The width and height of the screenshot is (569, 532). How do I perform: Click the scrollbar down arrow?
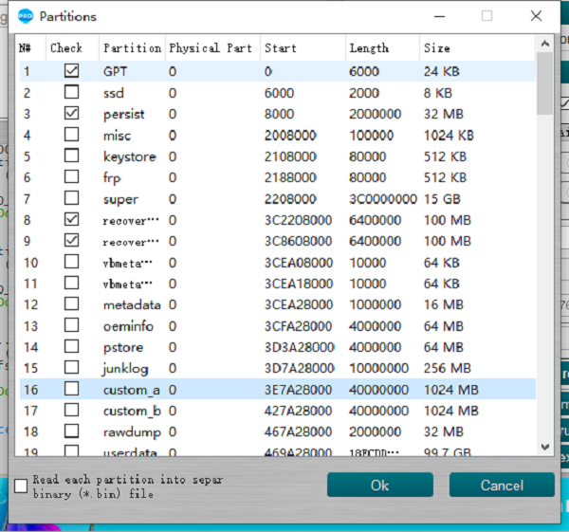tap(545, 447)
